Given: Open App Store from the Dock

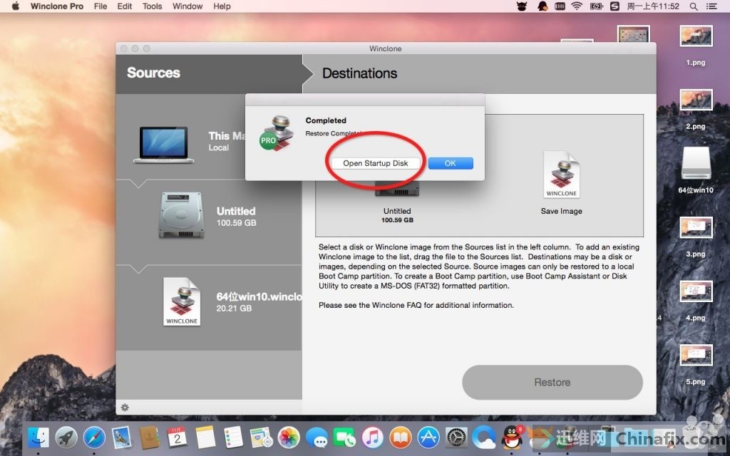Looking at the screenshot, I should [x=428, y=438].
